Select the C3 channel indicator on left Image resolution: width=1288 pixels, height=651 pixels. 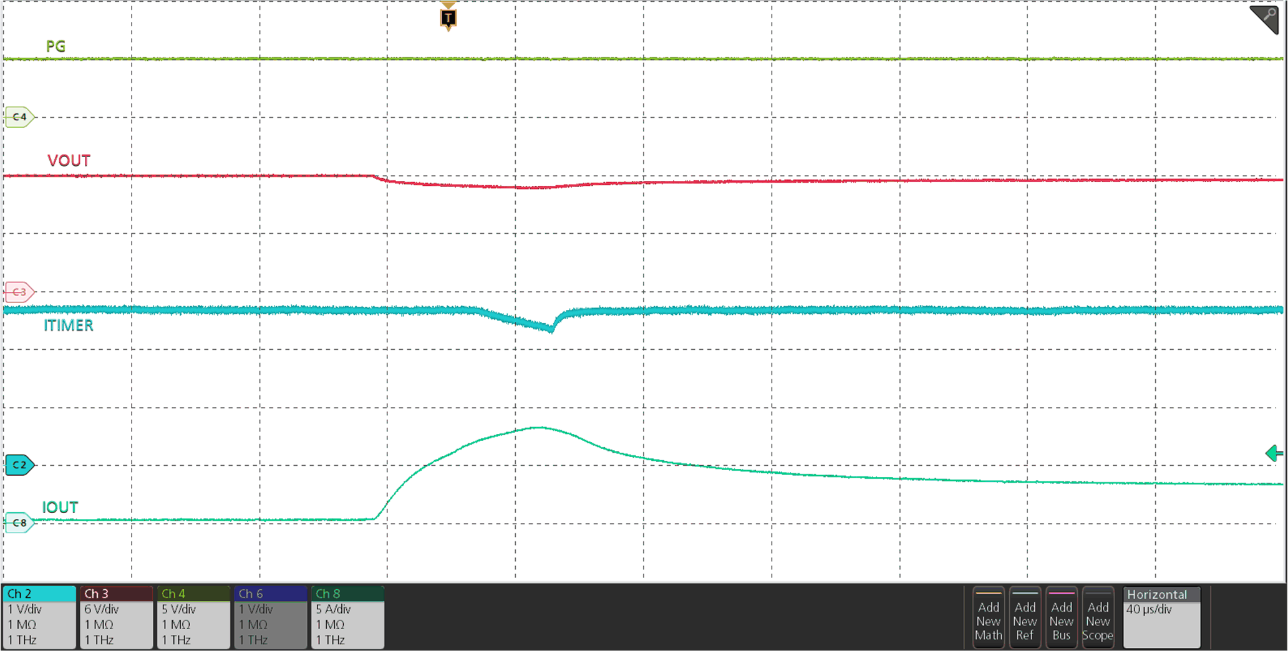18,291
